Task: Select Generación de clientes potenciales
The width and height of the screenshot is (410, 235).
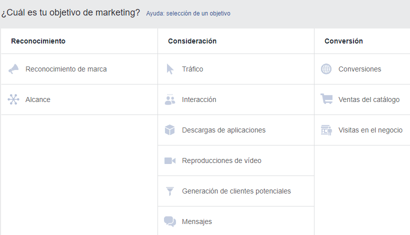Action: point(236,191)
